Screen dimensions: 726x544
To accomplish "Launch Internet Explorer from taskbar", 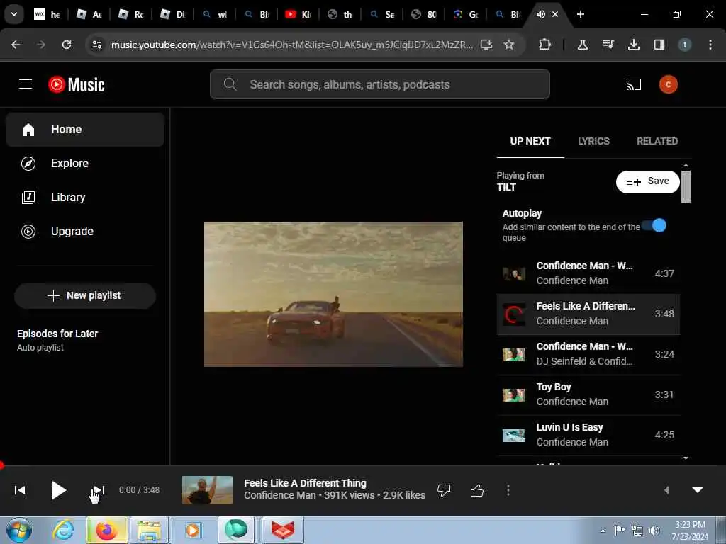I will tap(63, 530).
